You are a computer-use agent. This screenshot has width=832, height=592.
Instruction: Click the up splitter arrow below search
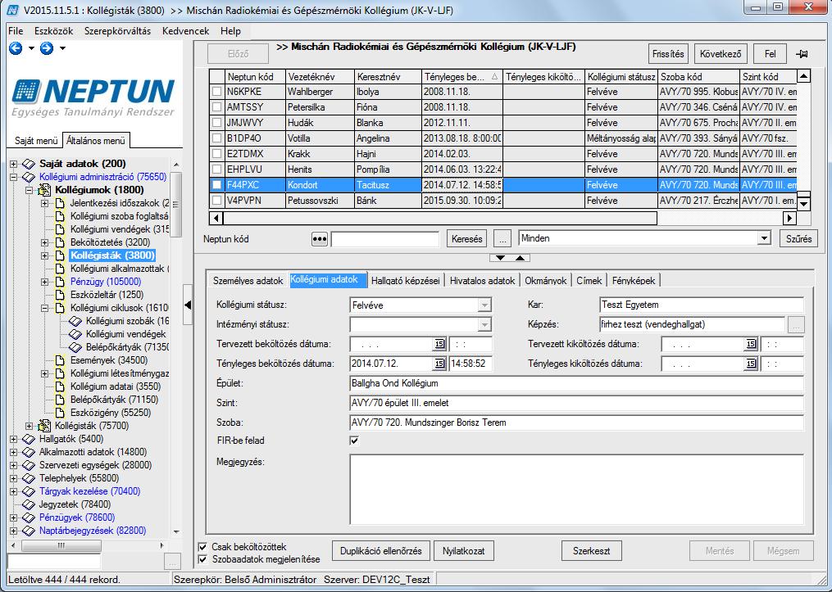[x=521, y=258]
